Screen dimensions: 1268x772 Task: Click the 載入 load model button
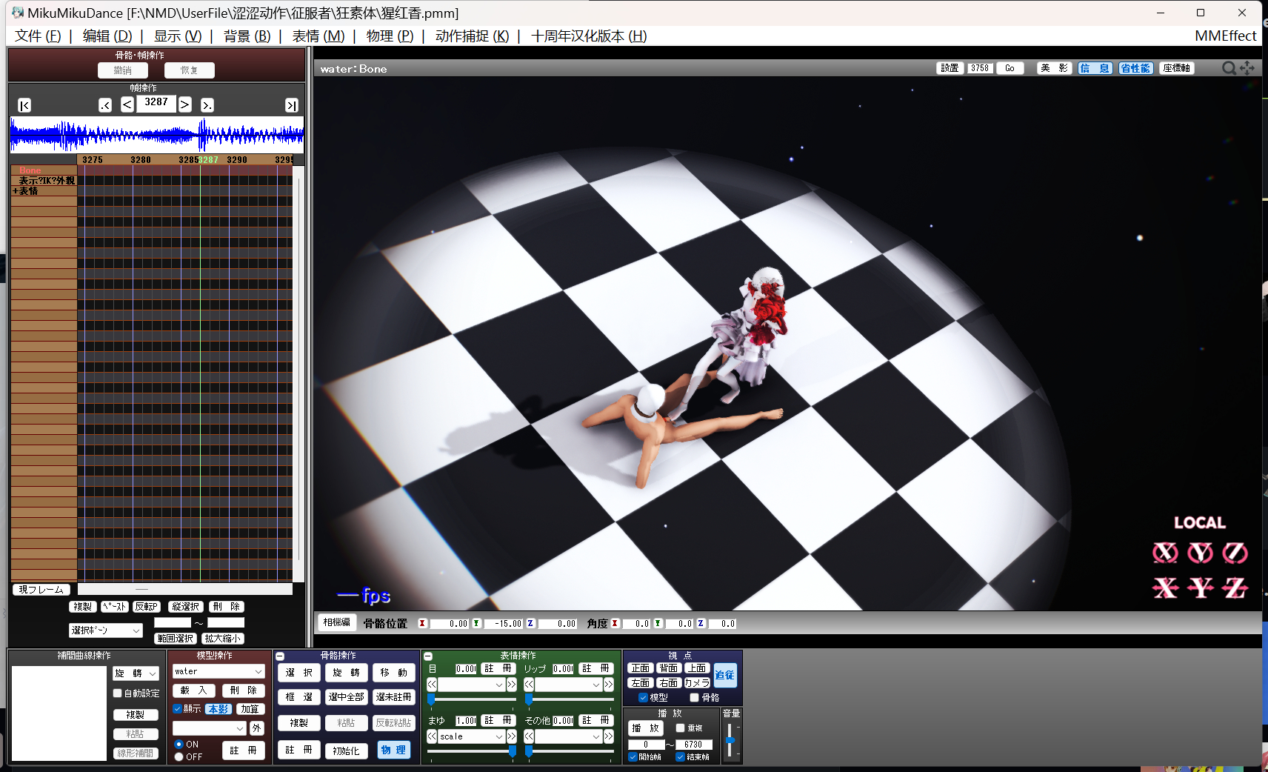(194, 691)
